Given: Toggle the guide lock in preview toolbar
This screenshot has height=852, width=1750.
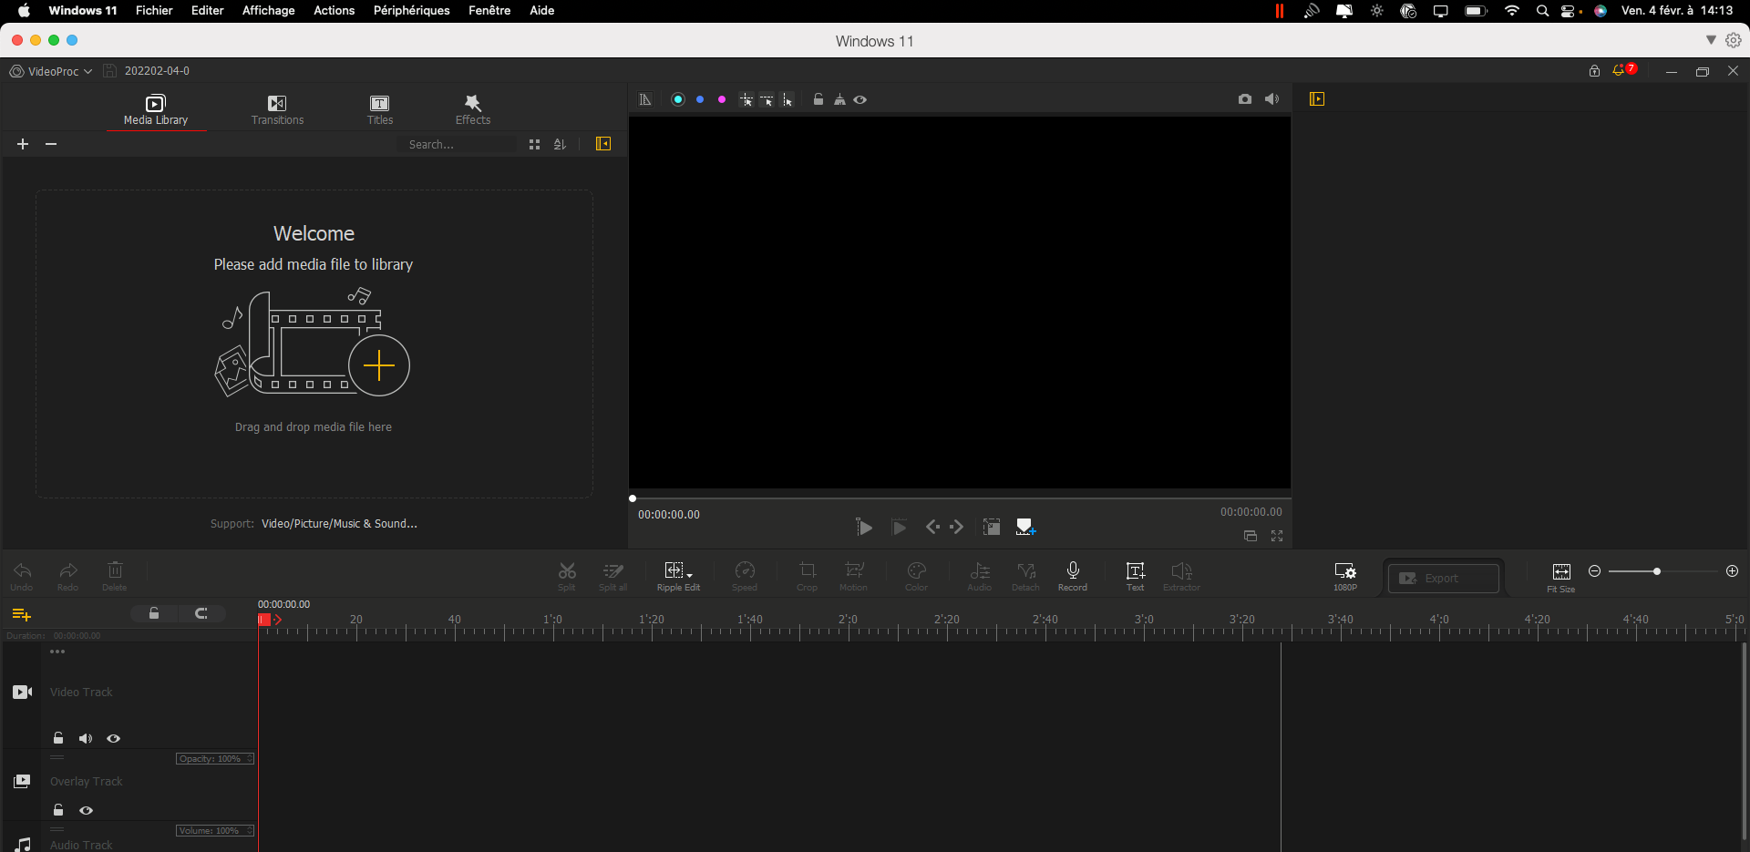Looking at the screenshot, I should click(x=818, y=99).
